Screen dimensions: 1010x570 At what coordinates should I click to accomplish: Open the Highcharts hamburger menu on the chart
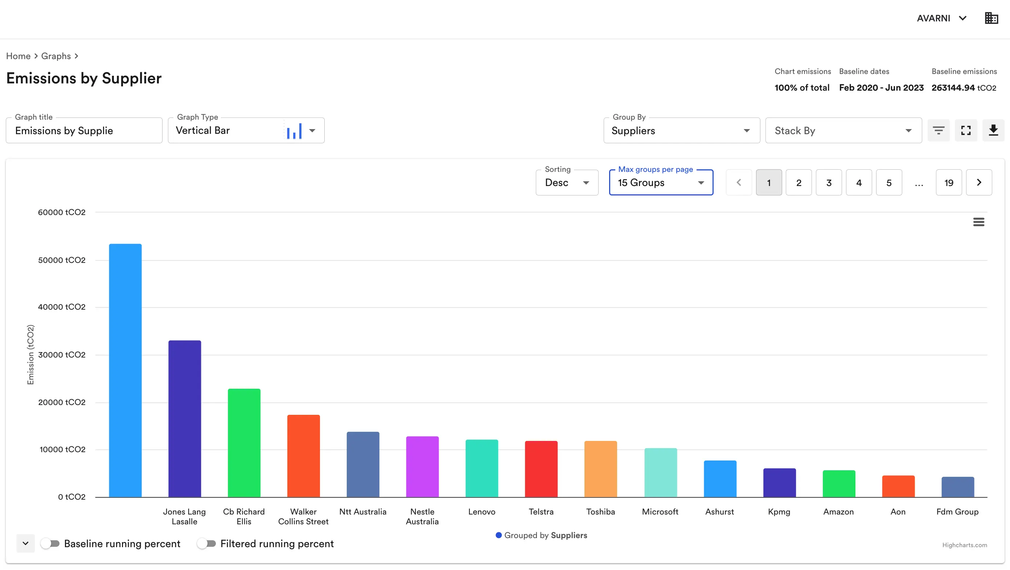click(x=979, y=222)
